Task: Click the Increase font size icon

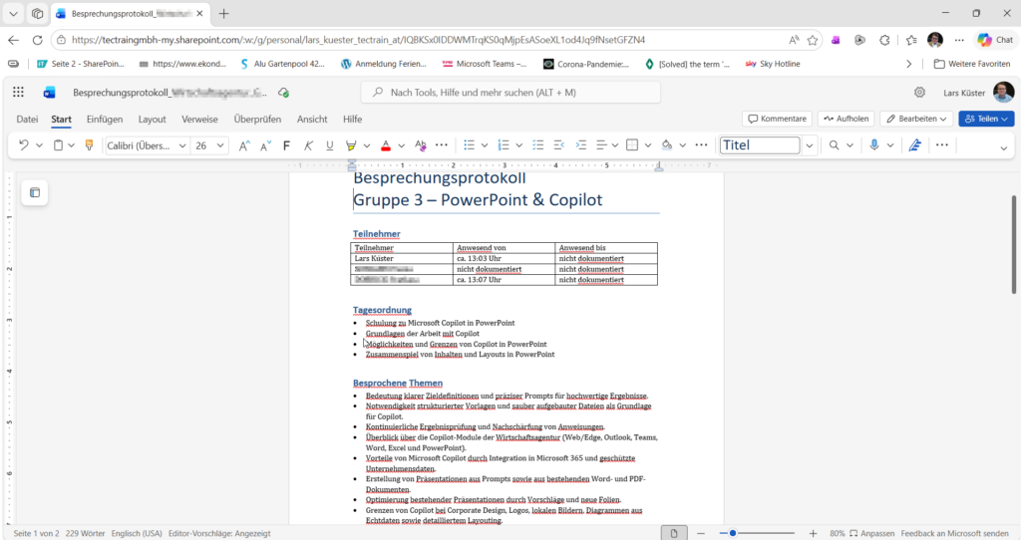Action: (244, 145)
